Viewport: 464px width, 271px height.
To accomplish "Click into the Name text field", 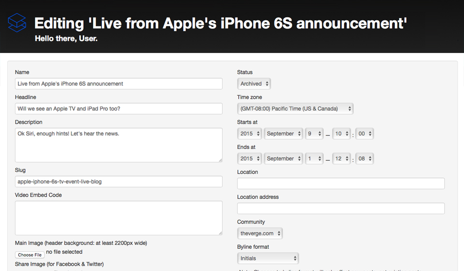I will [x=118, y=84].
